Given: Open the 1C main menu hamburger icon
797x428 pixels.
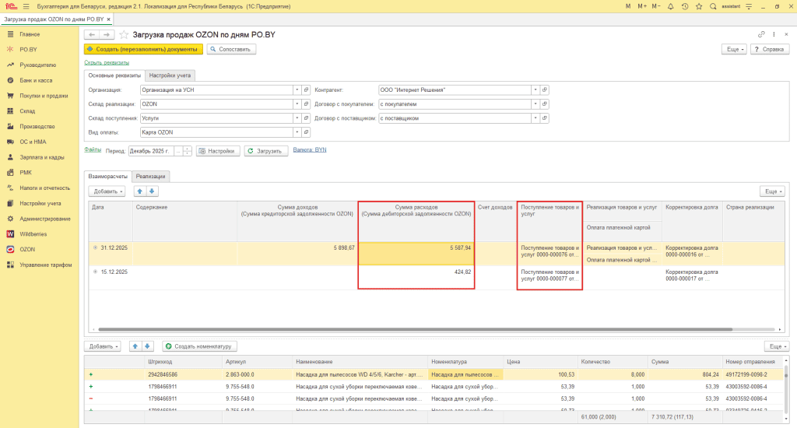Looking at the screenshot, I should tap(26, 6).
